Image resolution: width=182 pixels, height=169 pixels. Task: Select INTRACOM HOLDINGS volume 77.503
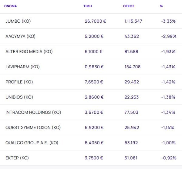click(131, 112)
